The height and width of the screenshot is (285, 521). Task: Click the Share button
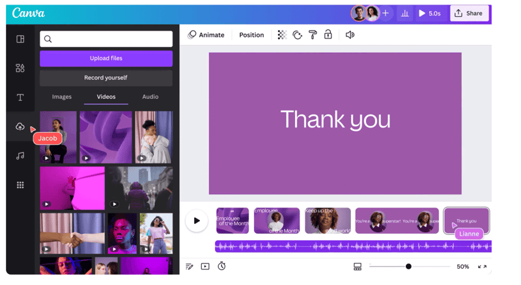coord(469,13)
